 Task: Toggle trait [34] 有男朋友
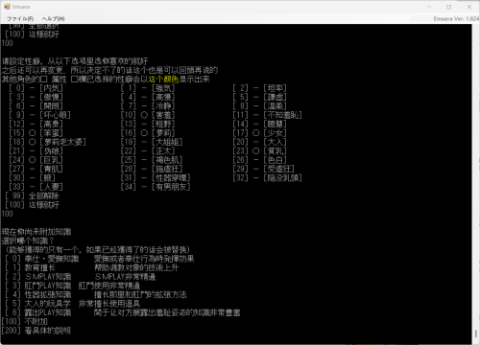pos(156,186)
